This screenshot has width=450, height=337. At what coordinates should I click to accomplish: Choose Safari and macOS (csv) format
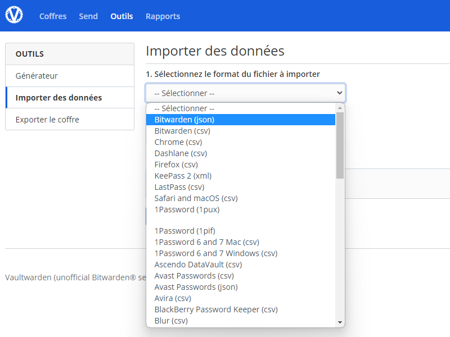[x=196, y=198]
